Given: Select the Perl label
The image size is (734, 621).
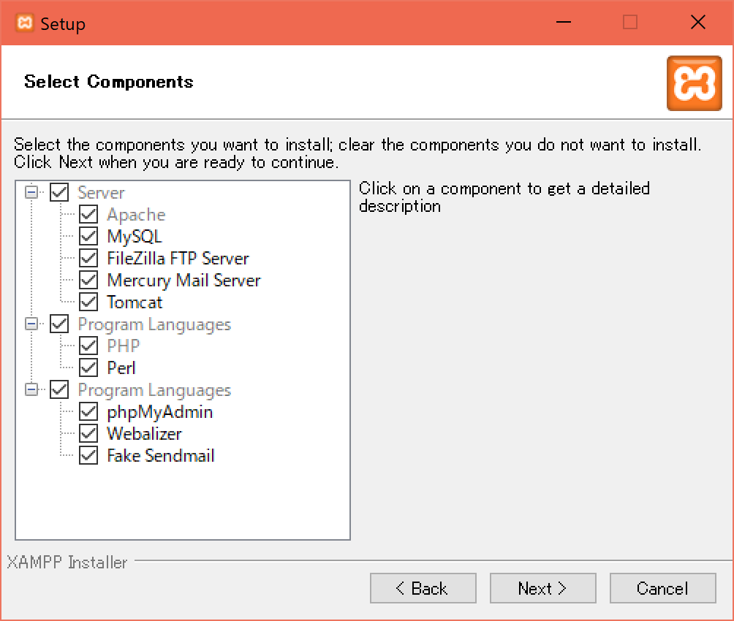Looking at the screenshot, I should [x=121, y=368].
